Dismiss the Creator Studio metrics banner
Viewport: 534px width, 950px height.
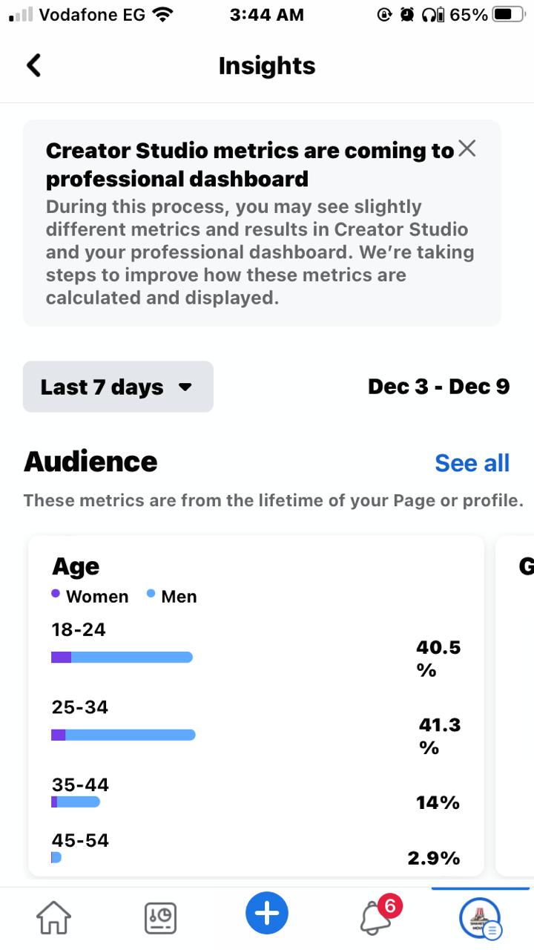(467, 148)
